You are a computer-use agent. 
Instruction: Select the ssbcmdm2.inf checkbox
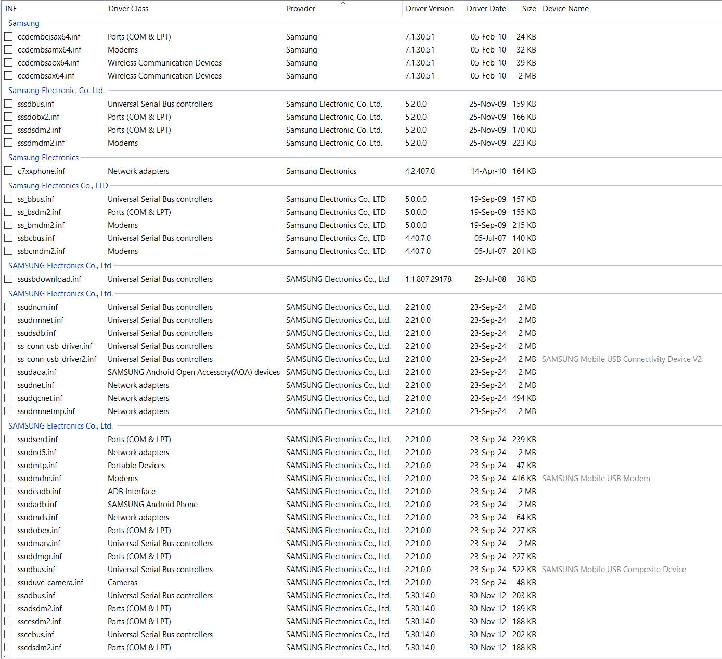click(x=8, y=251)
